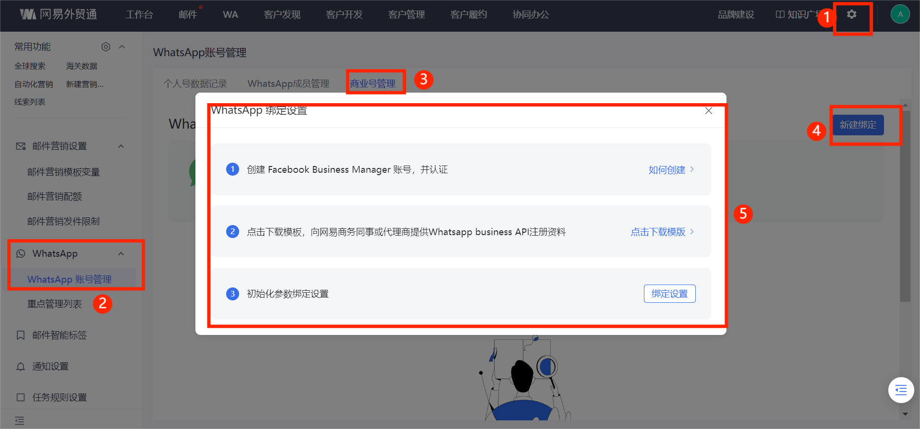Open 知识广场 in top bar

[798, 14]
